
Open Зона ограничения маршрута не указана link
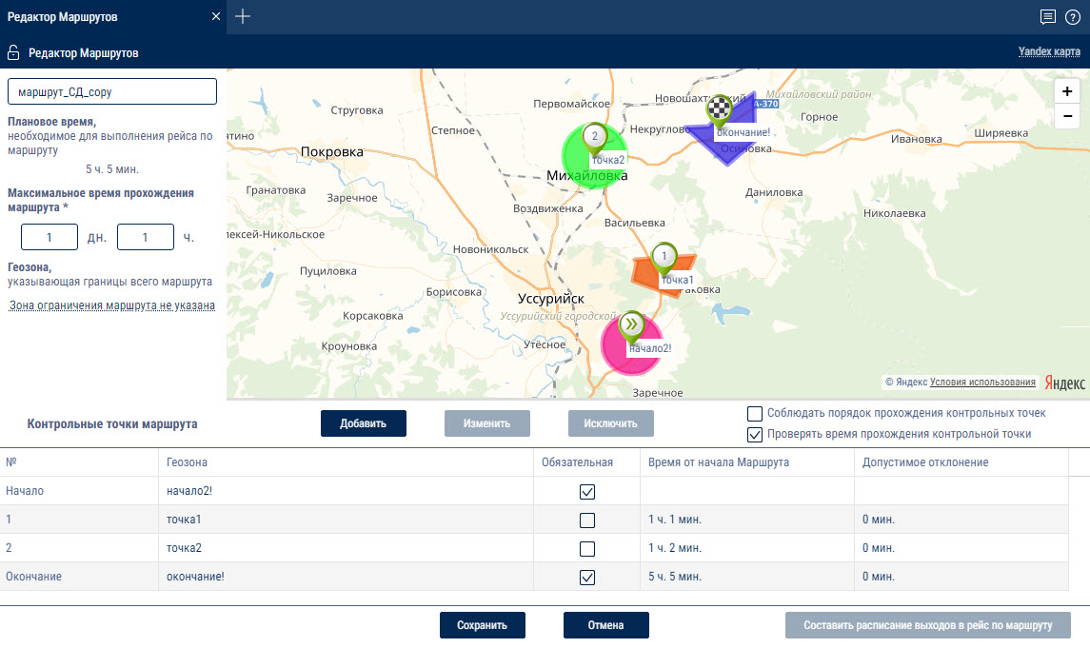coord(112,305)
